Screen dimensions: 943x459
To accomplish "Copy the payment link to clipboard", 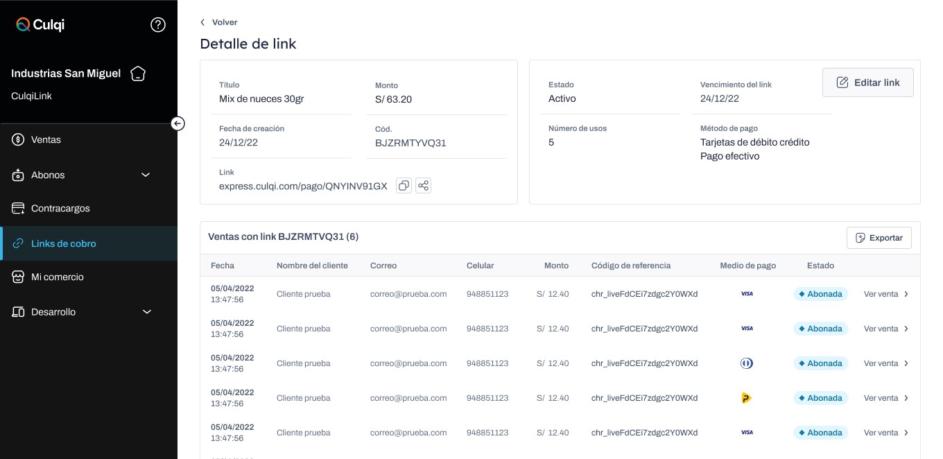I will 404,186.
